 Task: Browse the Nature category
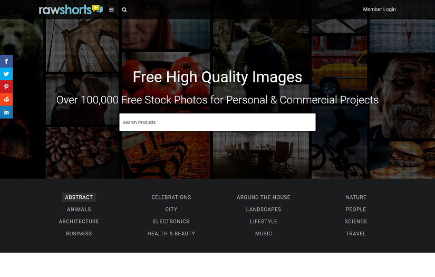tap(356, 197)
